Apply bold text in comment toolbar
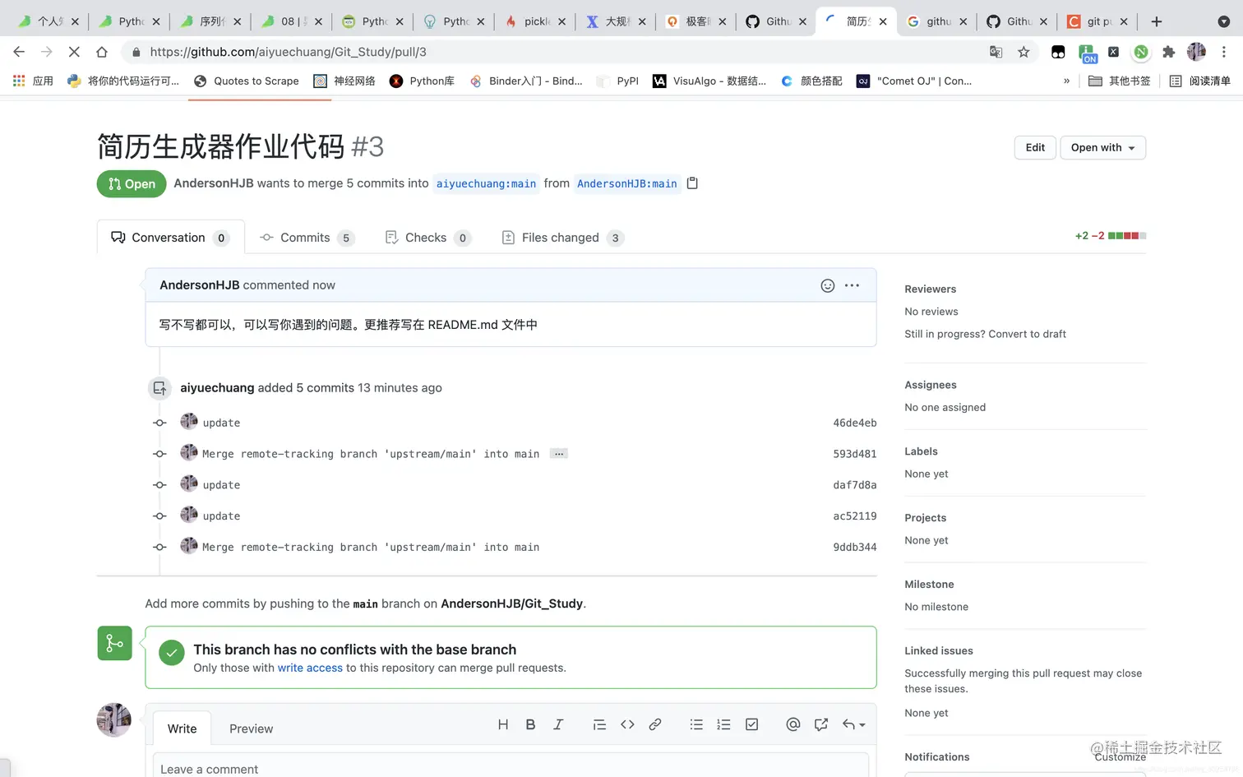The image size is (1243, 777). pyautogui.click(x=530, y=724)
